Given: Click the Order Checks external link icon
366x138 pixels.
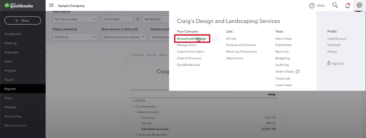Looking at the screenshot, I should [x=298, y=71].
